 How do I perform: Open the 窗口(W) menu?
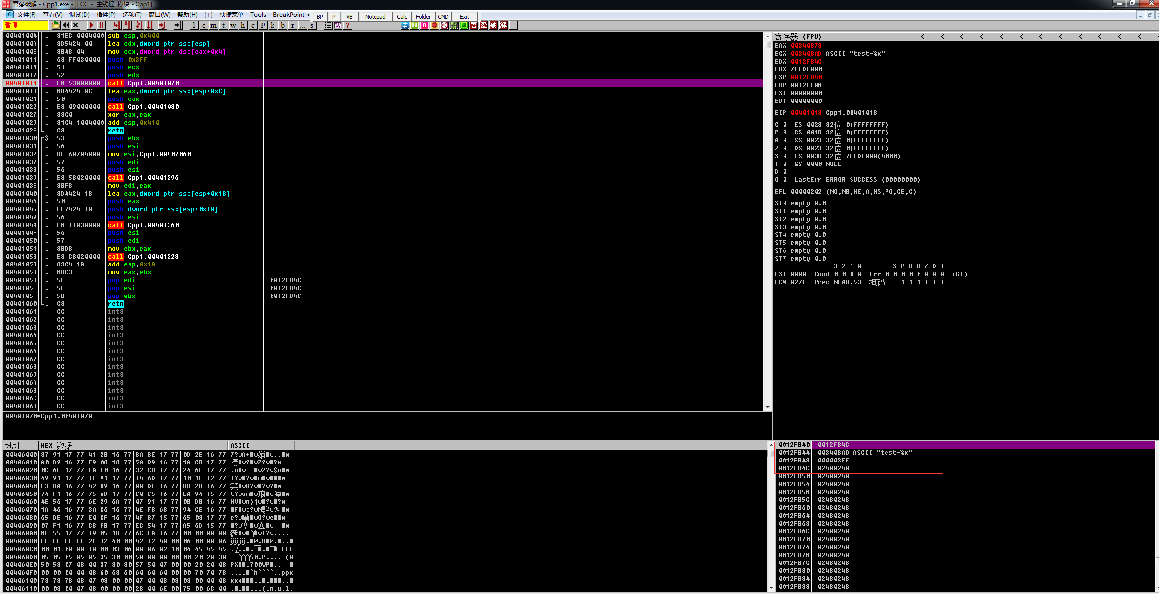(160, 15)
